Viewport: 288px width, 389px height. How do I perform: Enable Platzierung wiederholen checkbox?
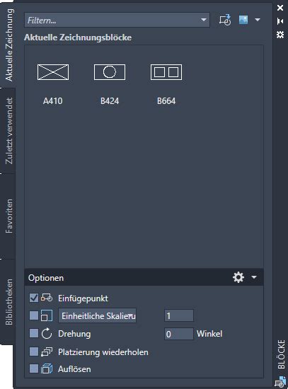(34, 352)
